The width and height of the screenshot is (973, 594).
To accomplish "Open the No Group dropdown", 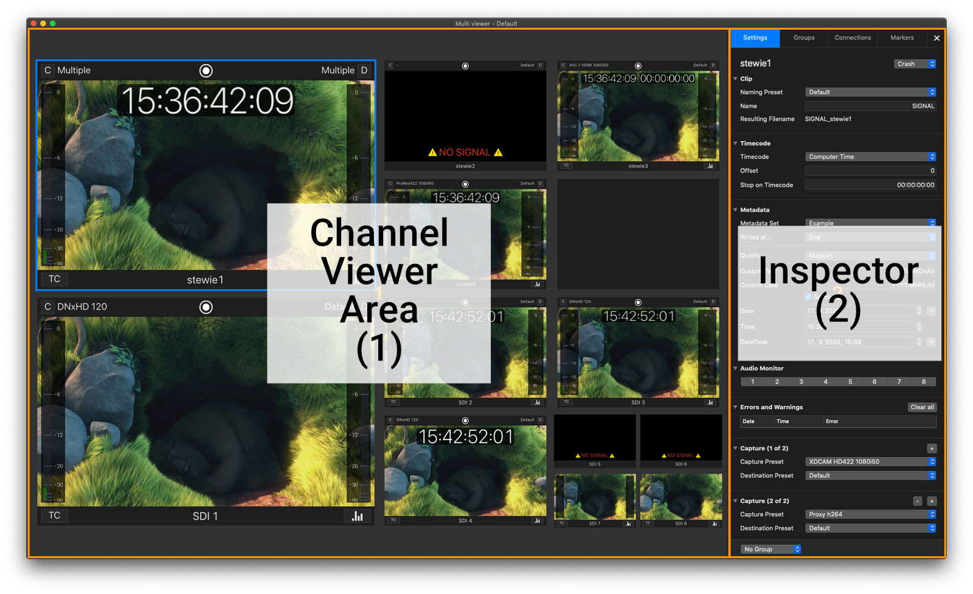I will pos(770,550).
